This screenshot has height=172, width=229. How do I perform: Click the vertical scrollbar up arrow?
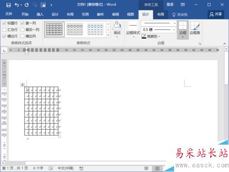coord(226,49)
